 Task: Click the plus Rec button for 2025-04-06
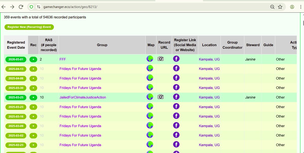coord(33,79)
